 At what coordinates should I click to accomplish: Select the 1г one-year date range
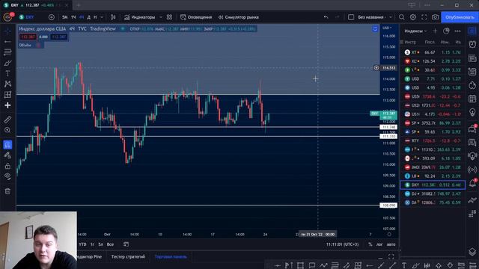coord(92,244)
